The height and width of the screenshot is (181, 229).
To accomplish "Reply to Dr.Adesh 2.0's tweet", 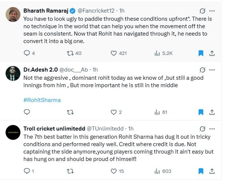I will (27, 112).
